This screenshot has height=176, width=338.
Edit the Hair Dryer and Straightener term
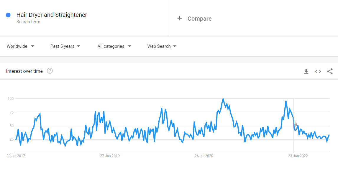coord(52,15)
